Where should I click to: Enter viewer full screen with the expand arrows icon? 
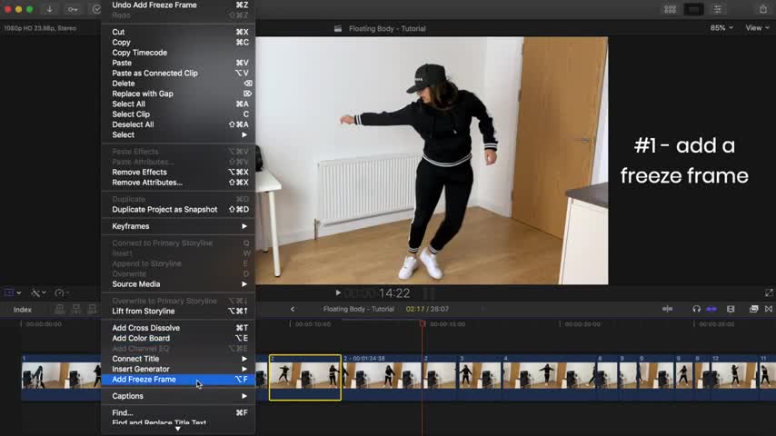[769, 293]
